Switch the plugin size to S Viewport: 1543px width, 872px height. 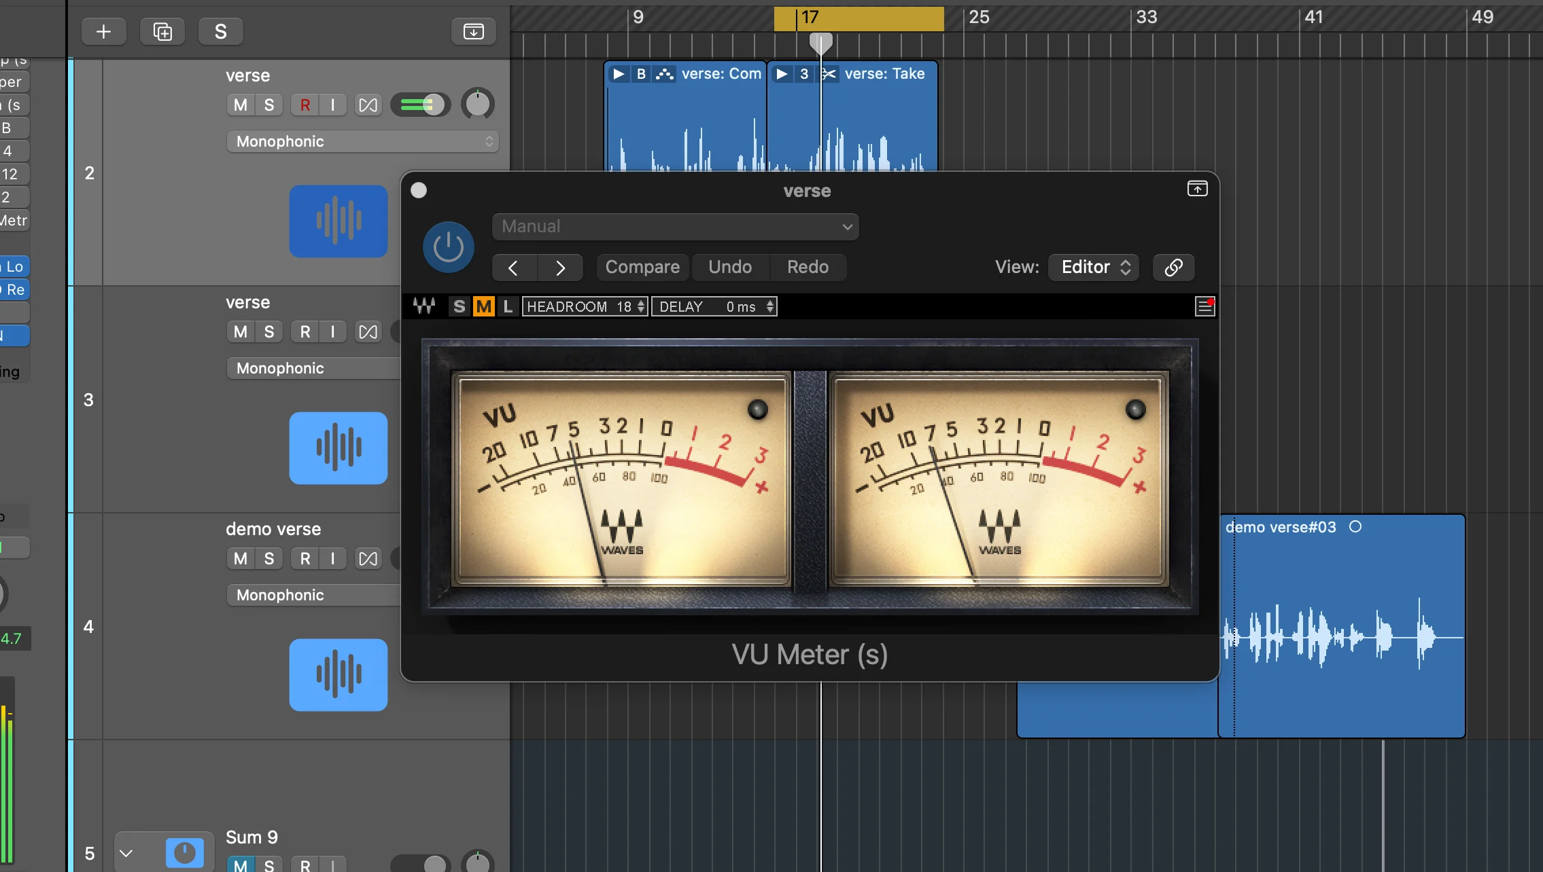pos(459,306)
